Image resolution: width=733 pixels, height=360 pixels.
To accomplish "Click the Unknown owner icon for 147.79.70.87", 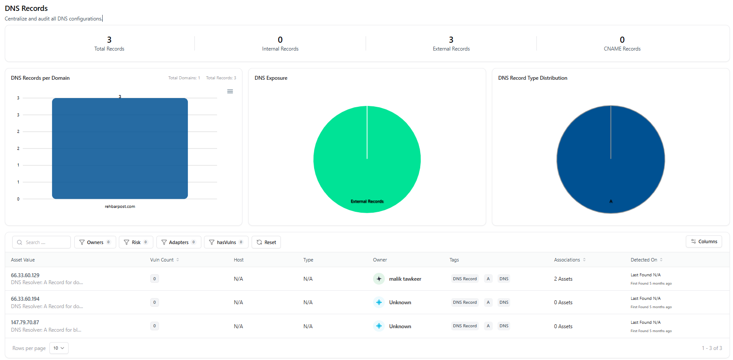I will [x=379, y=326].
